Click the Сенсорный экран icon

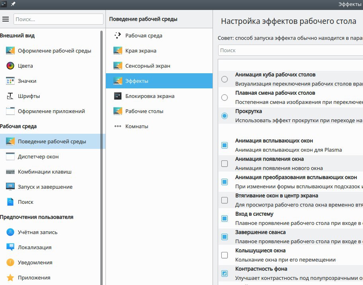tap(117, 66)
